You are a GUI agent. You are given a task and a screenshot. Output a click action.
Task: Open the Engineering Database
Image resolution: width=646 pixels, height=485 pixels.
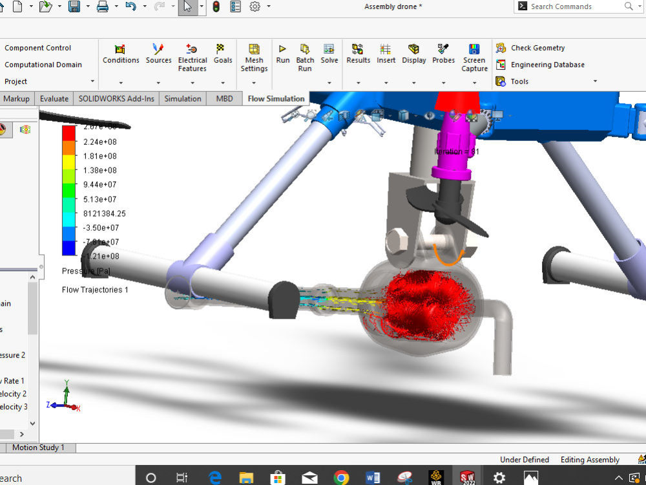546,65
